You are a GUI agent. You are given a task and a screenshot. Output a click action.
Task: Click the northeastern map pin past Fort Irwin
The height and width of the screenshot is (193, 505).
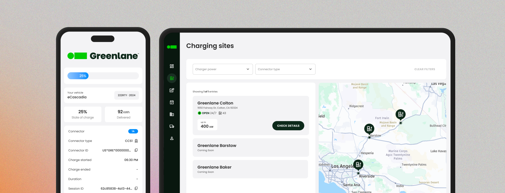click(401, 114)
